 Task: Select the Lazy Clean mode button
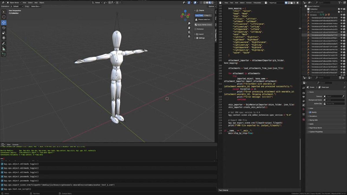[x=199, y=15]
